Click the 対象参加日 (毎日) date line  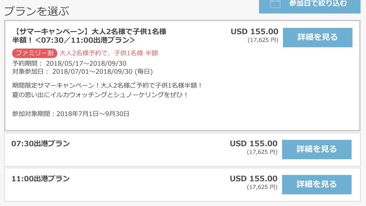pyautogui.click(x=83, y=72)
